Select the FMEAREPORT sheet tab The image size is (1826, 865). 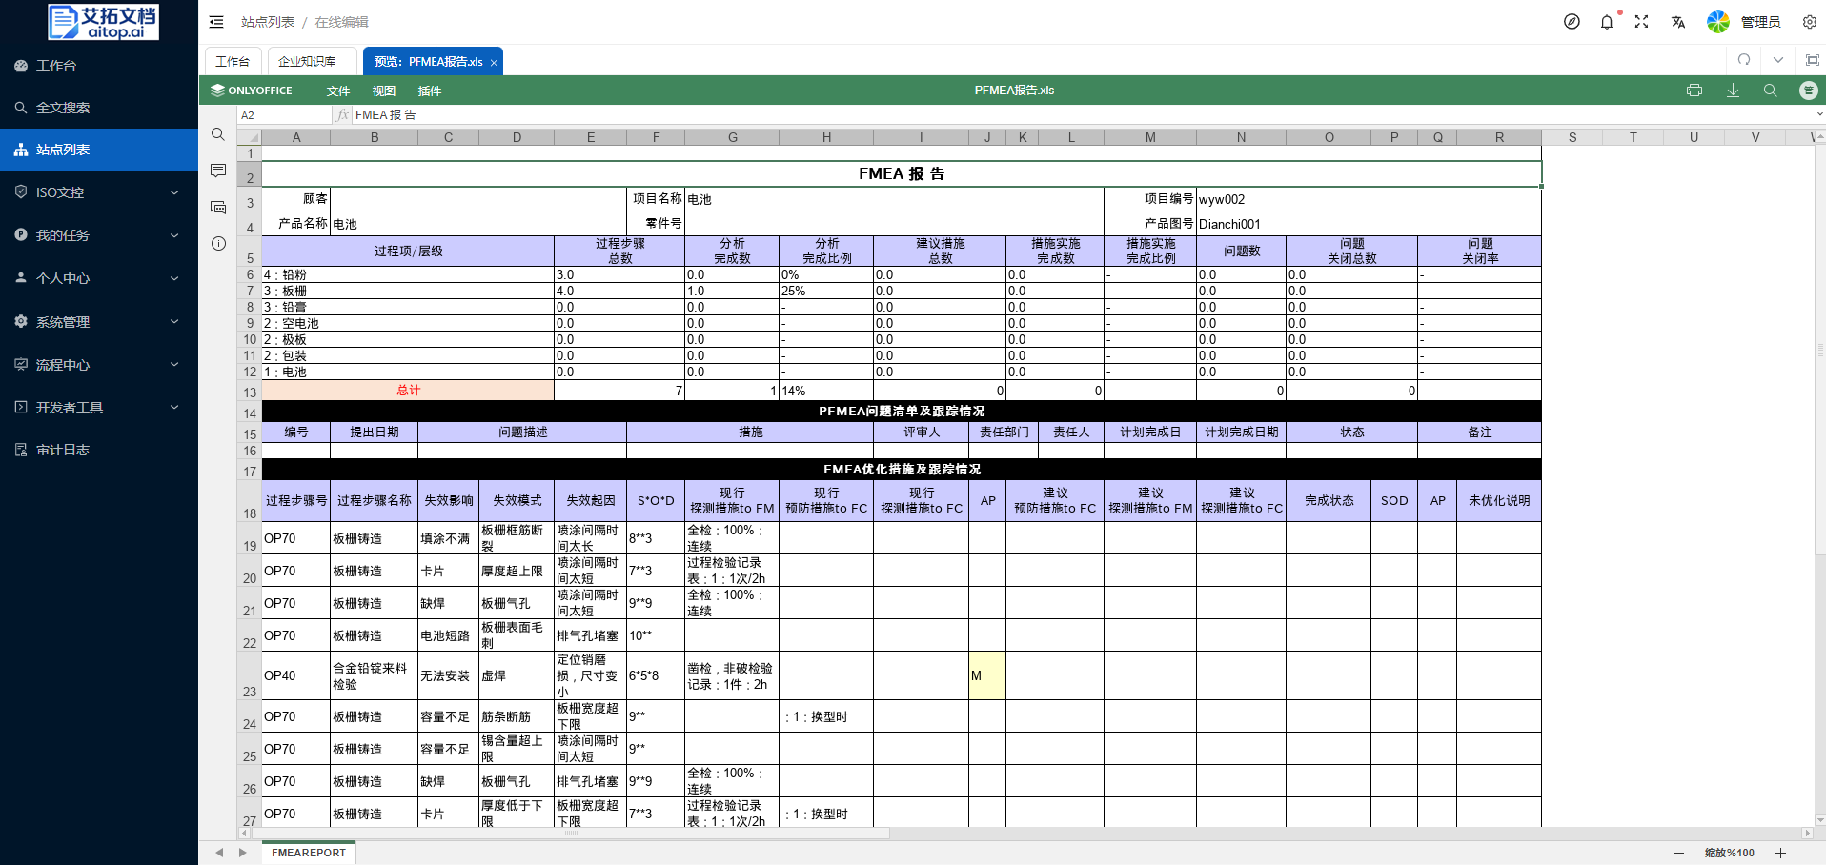click(x=308, y=853)
